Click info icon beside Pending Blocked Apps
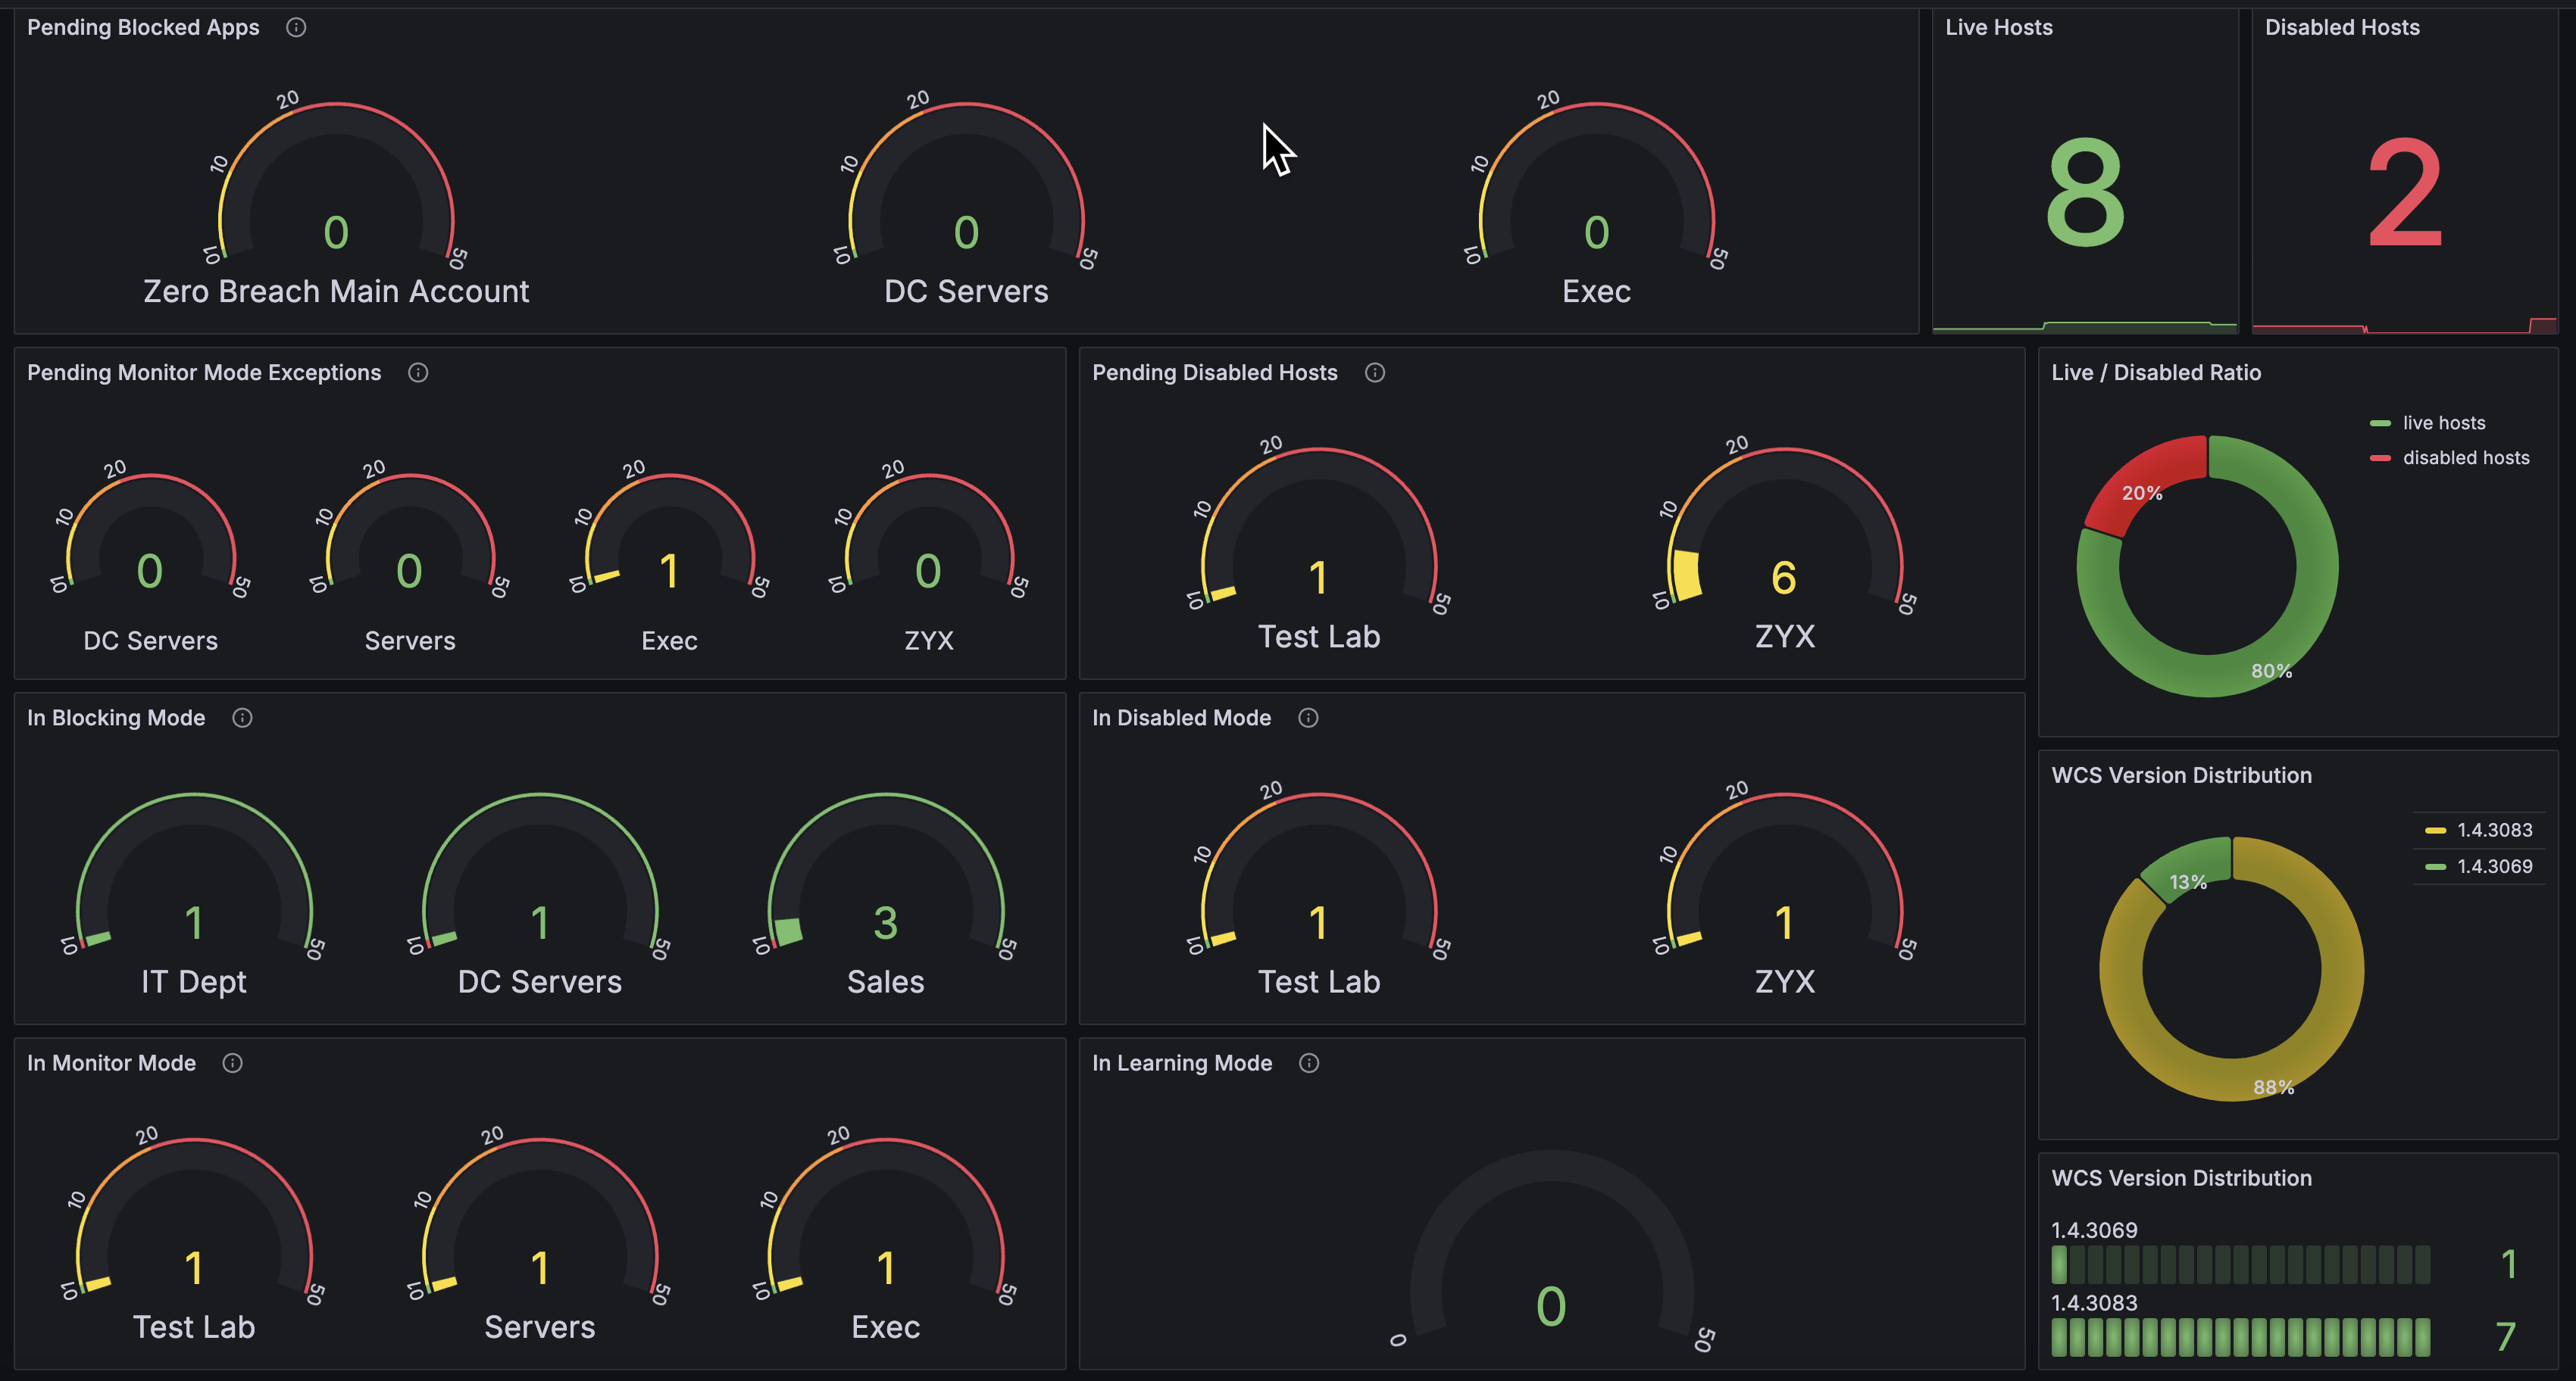 [296, 28]
